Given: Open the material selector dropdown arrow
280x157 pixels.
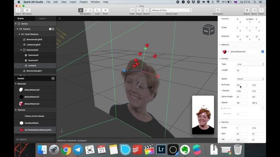Looking at the screenshot, I should (x=228, y=51).
